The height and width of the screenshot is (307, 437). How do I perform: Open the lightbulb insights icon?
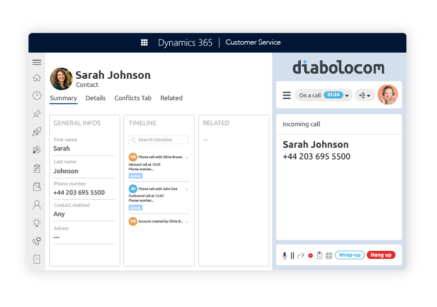click(37, 222)
